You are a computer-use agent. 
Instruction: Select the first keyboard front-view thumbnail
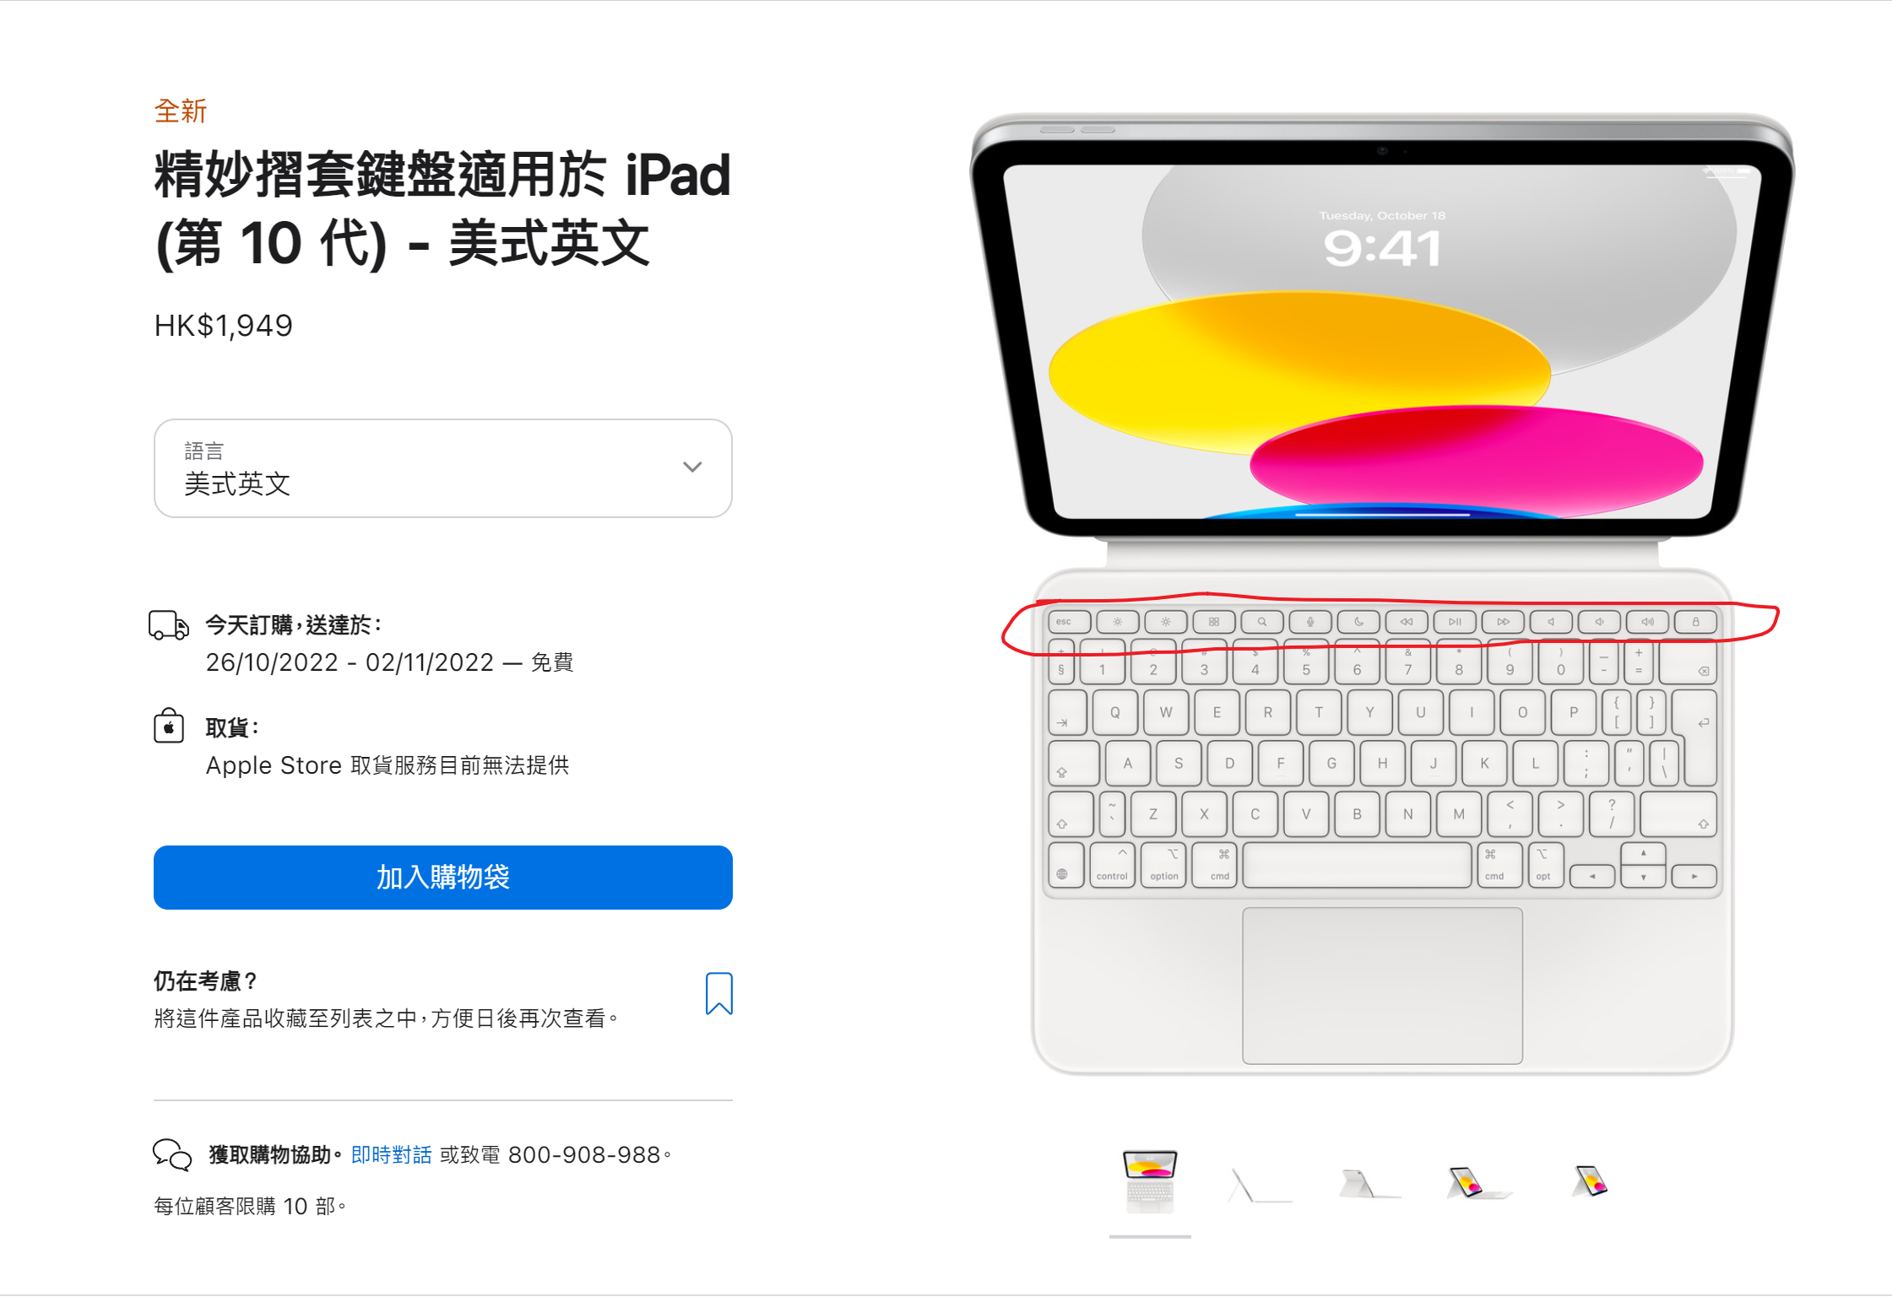click(x=1150, y=1181)
